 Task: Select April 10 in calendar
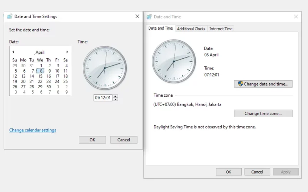click(57, 71)
